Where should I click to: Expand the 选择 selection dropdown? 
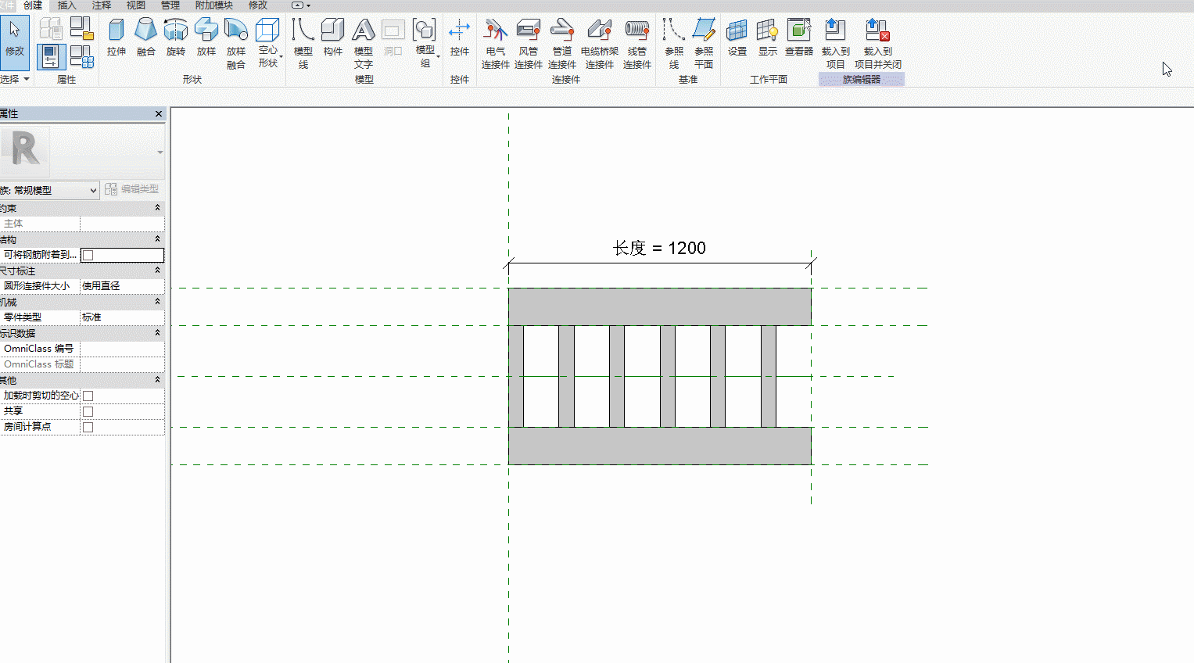coord(15,79)
